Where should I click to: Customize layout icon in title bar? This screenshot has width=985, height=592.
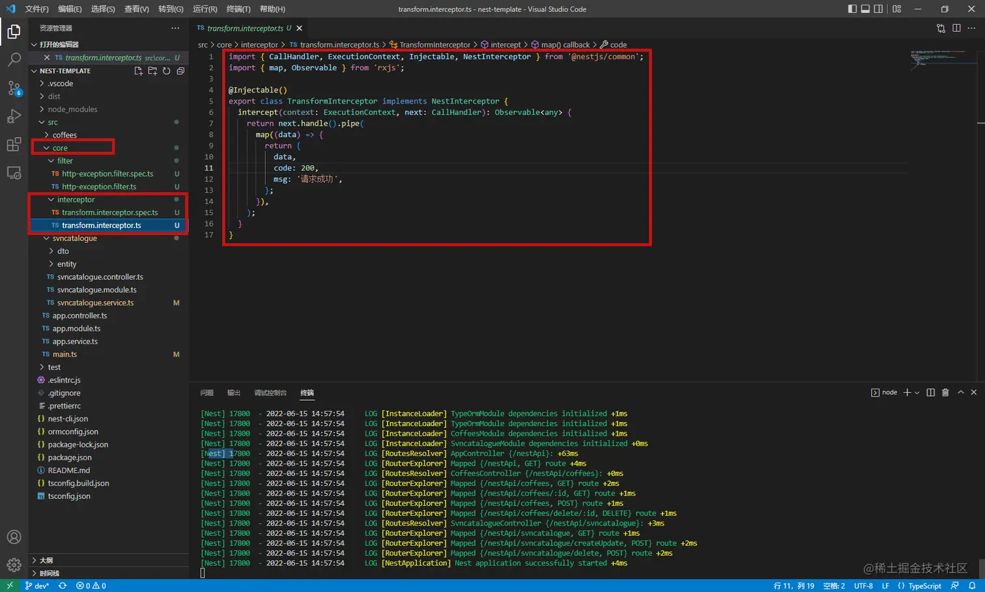[897, 9]
